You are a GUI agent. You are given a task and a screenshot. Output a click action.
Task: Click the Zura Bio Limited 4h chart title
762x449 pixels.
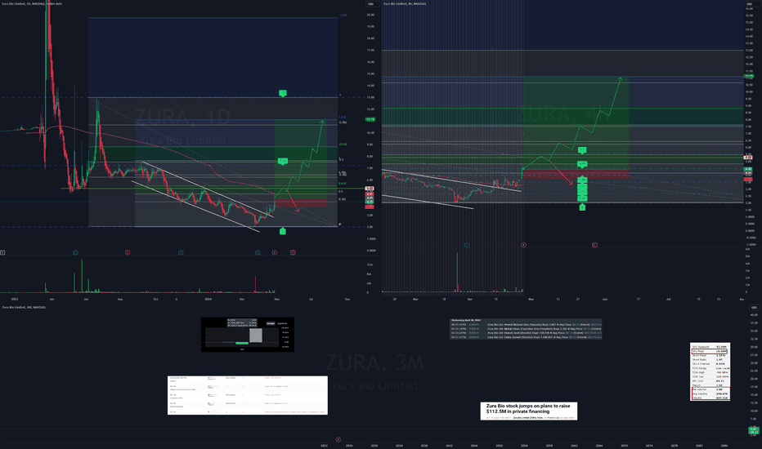click(405, 3)
